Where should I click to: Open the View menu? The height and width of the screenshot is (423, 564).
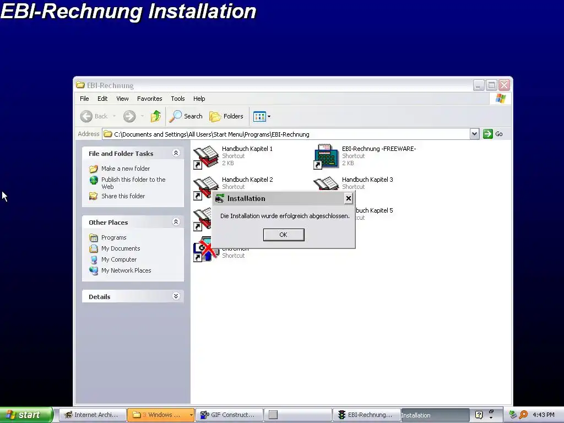pyautogui.click(x=122, y=99)
